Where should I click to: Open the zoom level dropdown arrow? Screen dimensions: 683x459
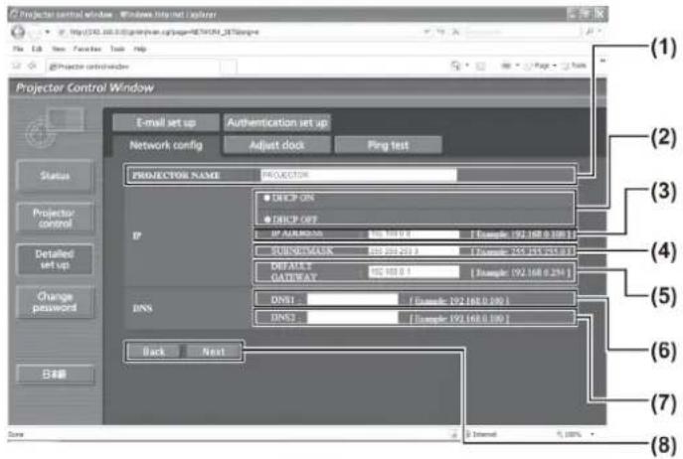[593, 434]
